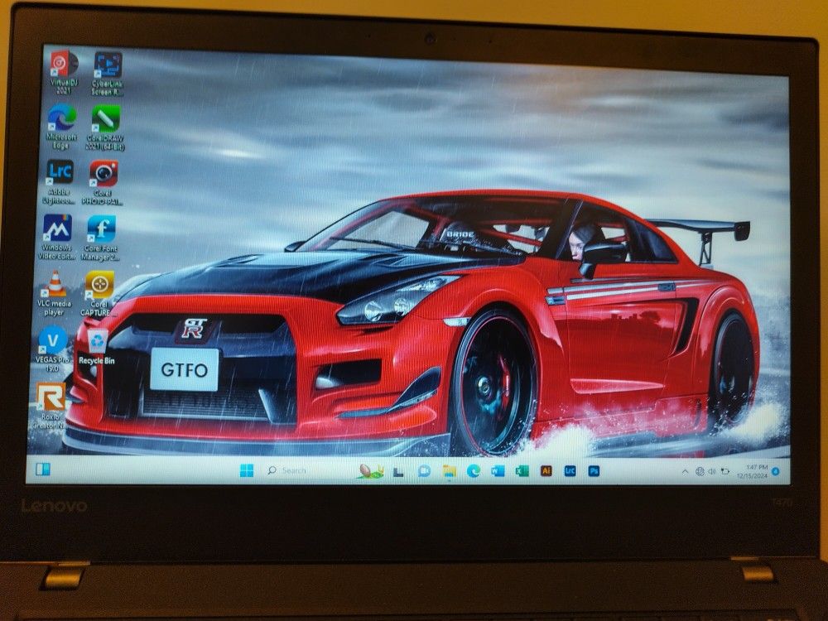The width and height of the screenshot is (828, 621).
Task: Open Microsoft Word from the taskbar
Action: coord(497,470)
